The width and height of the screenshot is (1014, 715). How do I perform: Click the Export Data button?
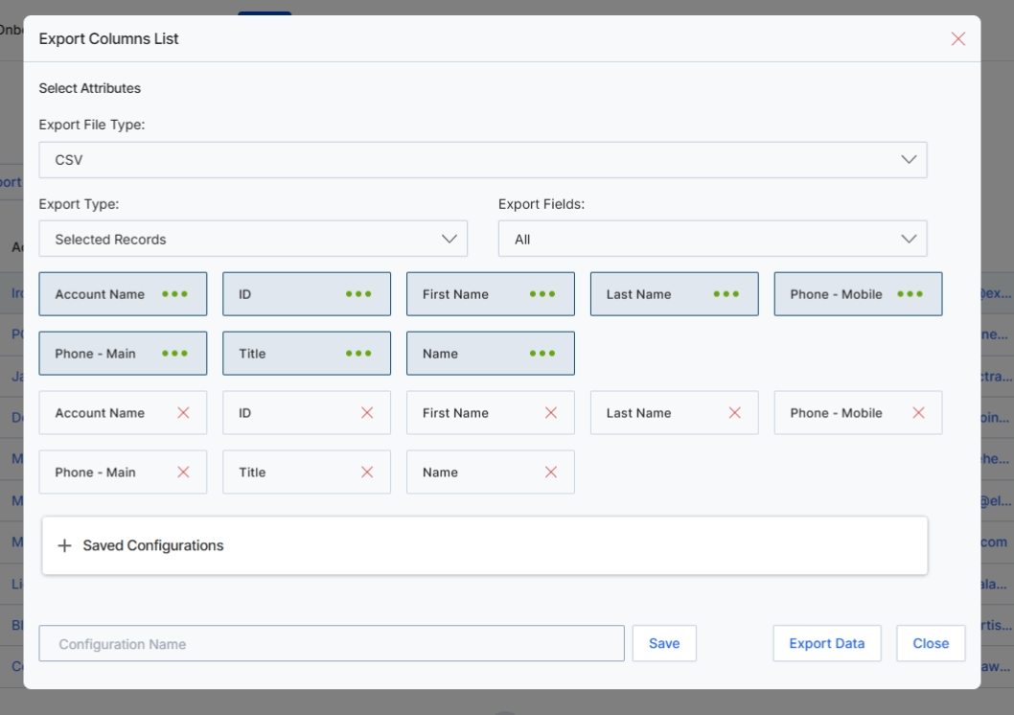point(826,643)
